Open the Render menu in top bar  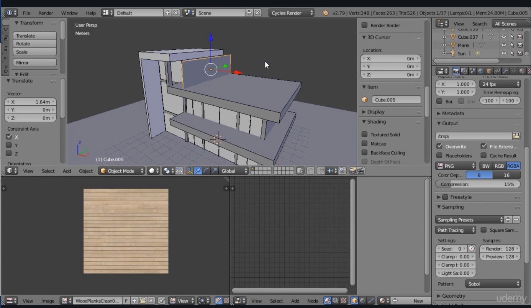46,13
